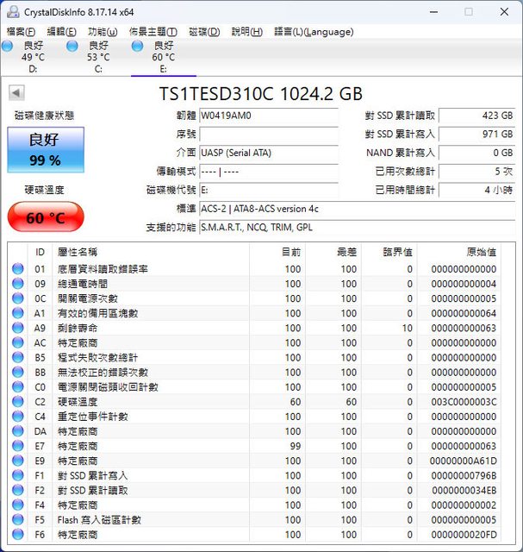Click the blue status orb for disk D:

pyautogui.click(x=8, y=46)
